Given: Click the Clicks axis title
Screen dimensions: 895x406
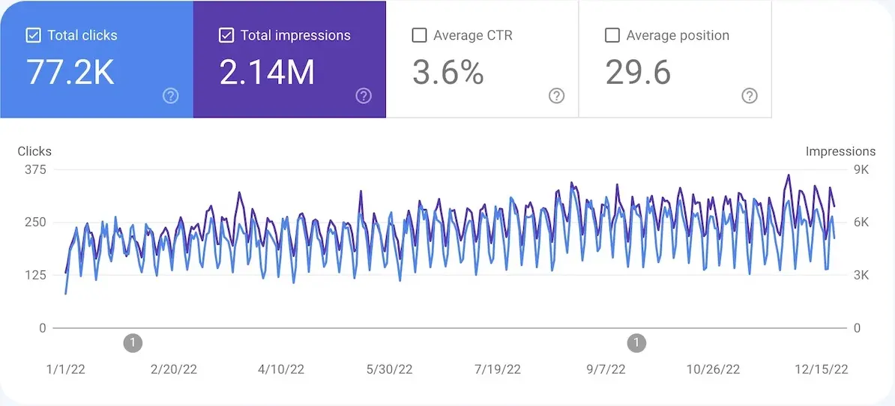Looking at the screenshot, I should point(34,151).
